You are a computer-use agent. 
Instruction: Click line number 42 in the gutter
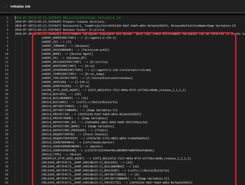point(7,182)
